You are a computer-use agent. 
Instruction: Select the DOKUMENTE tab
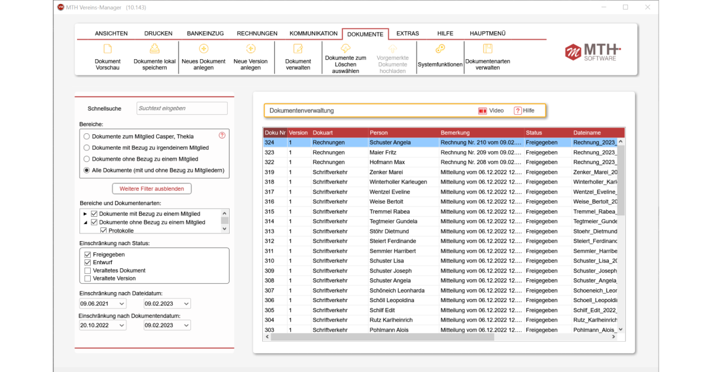coord(365,34)
